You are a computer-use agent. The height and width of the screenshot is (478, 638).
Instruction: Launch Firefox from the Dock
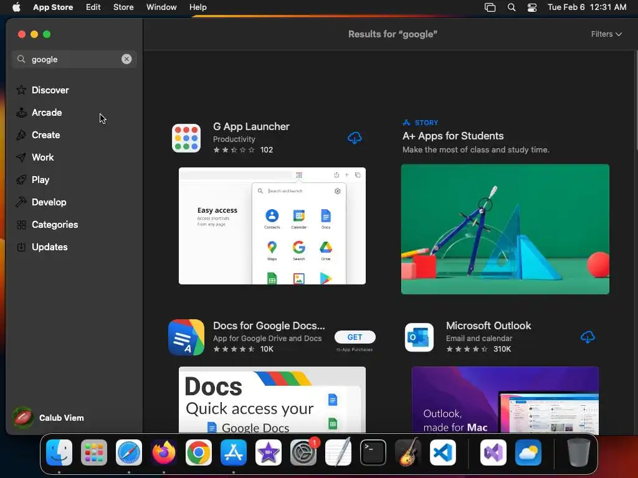pos(164,452)
